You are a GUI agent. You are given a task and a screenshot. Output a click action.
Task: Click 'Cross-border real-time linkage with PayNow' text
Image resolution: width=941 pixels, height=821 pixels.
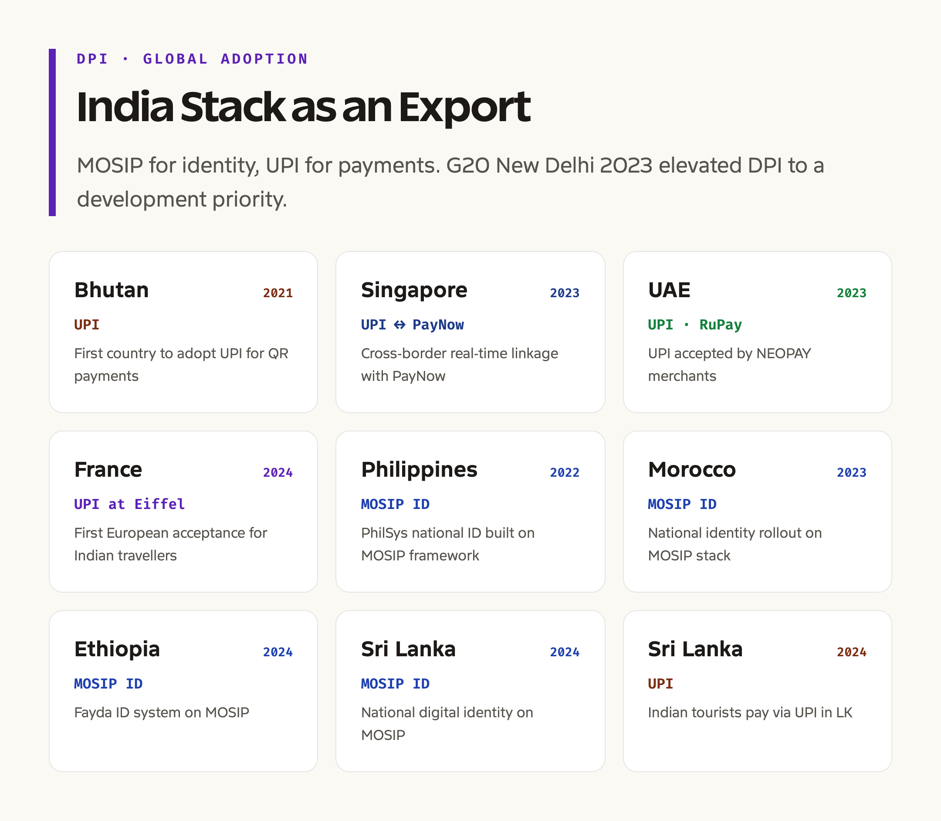coord(459,365)
